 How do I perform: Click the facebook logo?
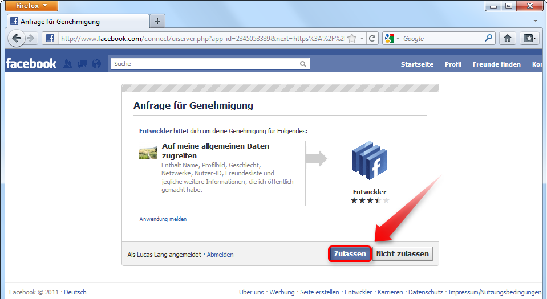31,63
